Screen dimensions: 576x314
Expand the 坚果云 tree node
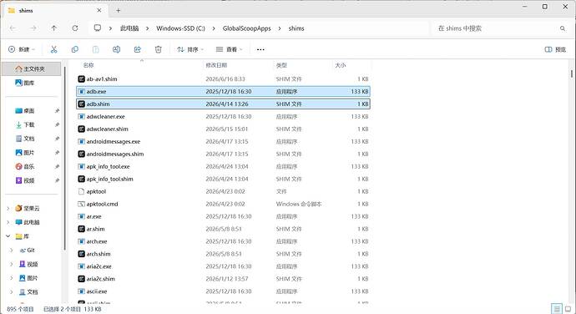tap(8, 209)
